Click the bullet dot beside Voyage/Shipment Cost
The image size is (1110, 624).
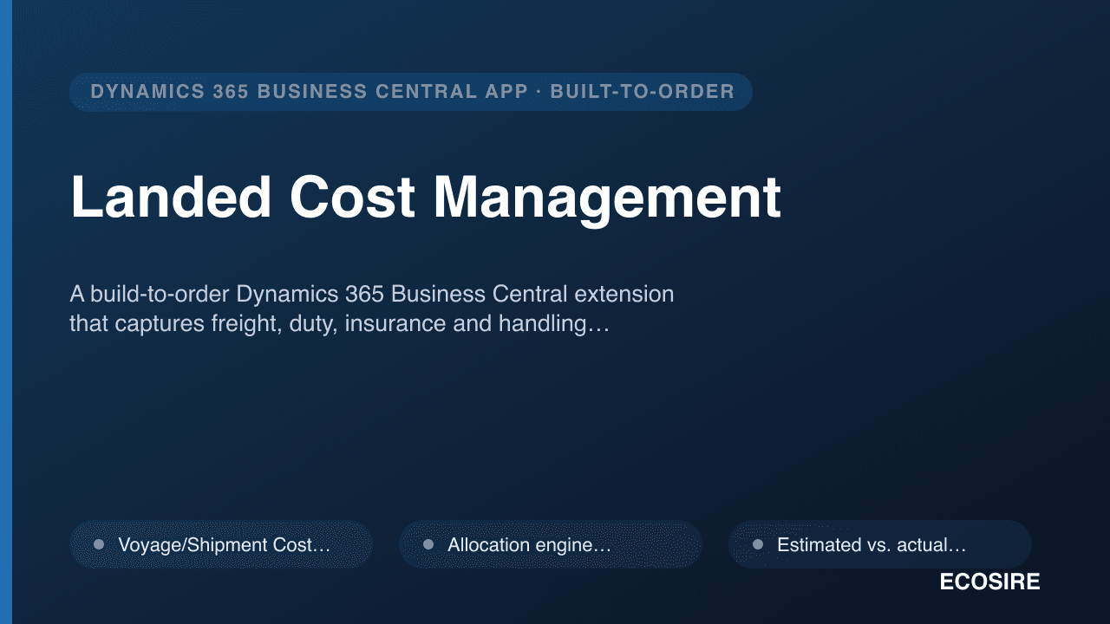(x=99, y=544)
